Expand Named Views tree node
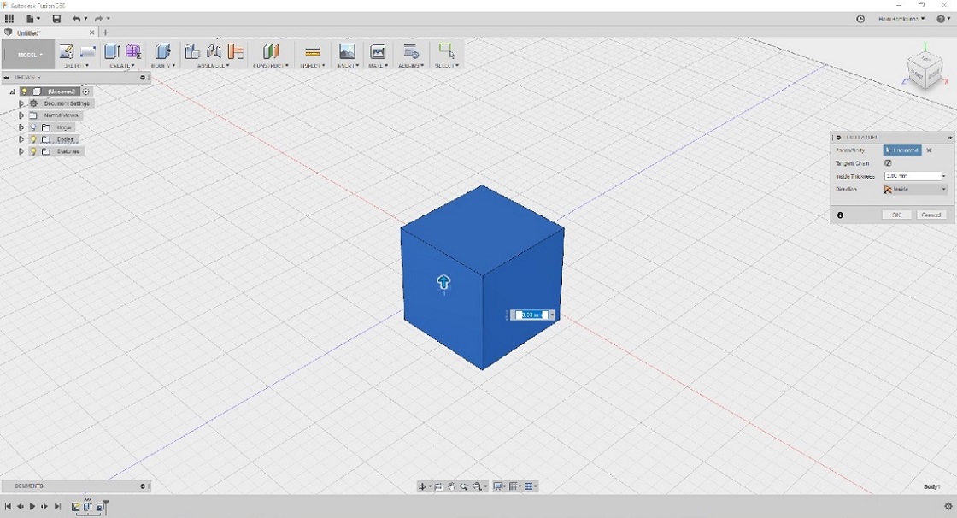Screen dimensions: 957x518 pos(21,115)
